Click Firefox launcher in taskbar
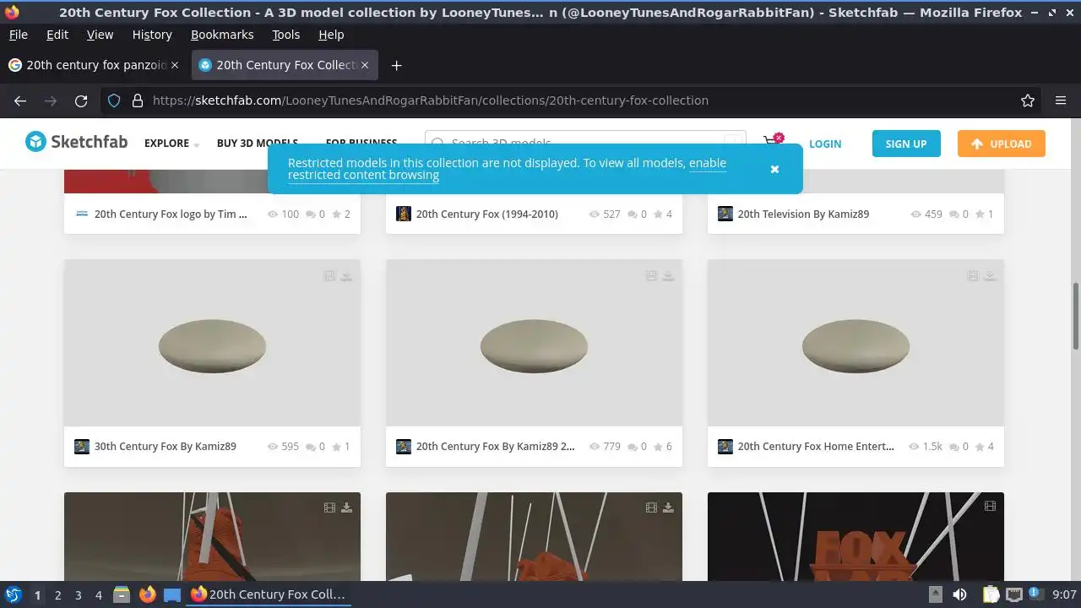The height and width of the screenshot is (608, 1081). click(x=147, y=594)
